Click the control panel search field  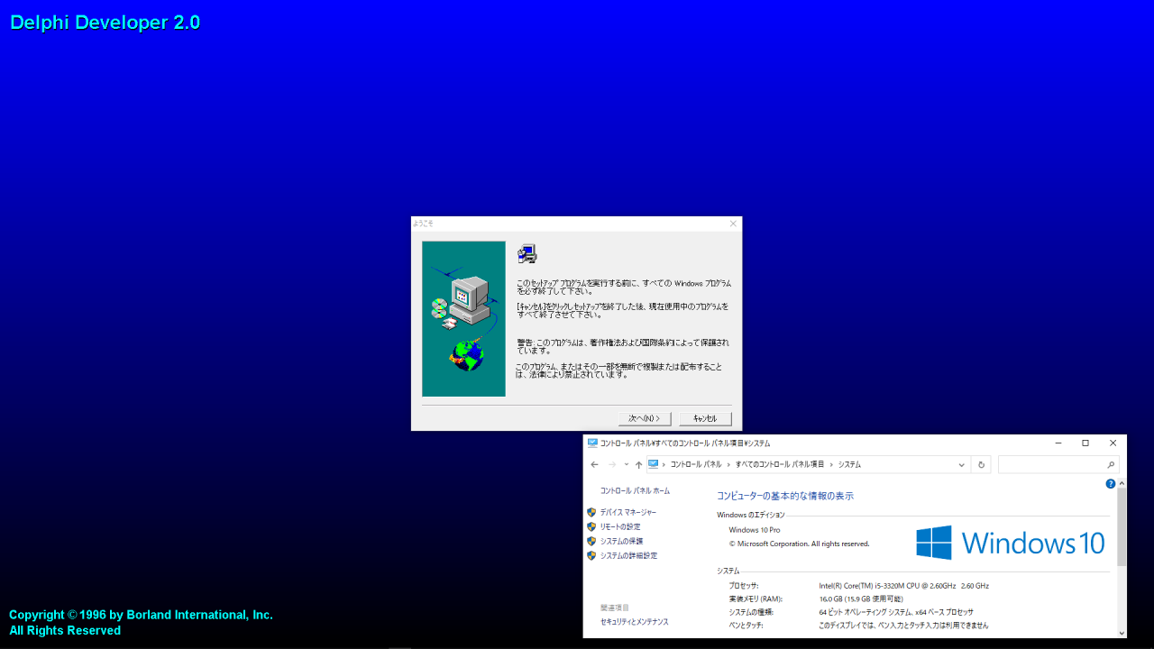point(1058,465)
